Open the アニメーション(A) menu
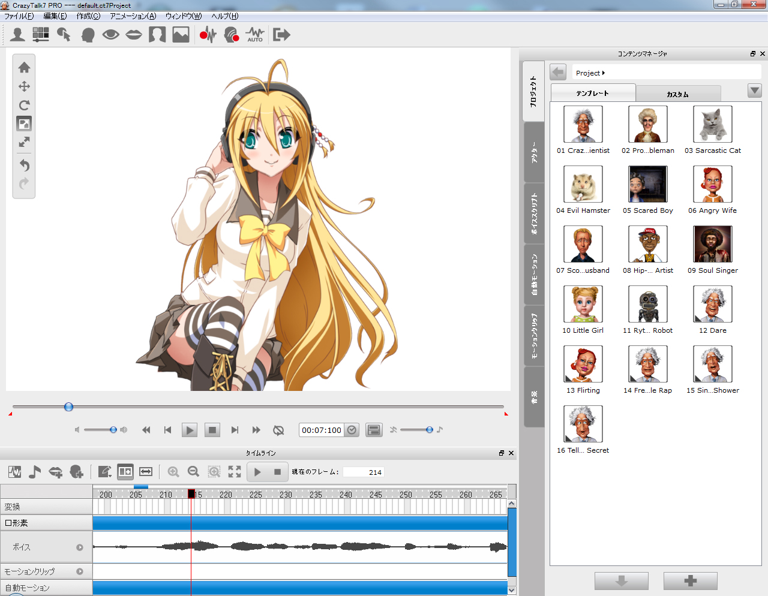The width and height of the screenshot is (768, 596). click(133, 16)
